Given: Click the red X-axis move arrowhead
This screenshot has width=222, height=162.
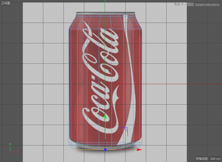Looking at the screenshot, I should click(x=139, y=150).
